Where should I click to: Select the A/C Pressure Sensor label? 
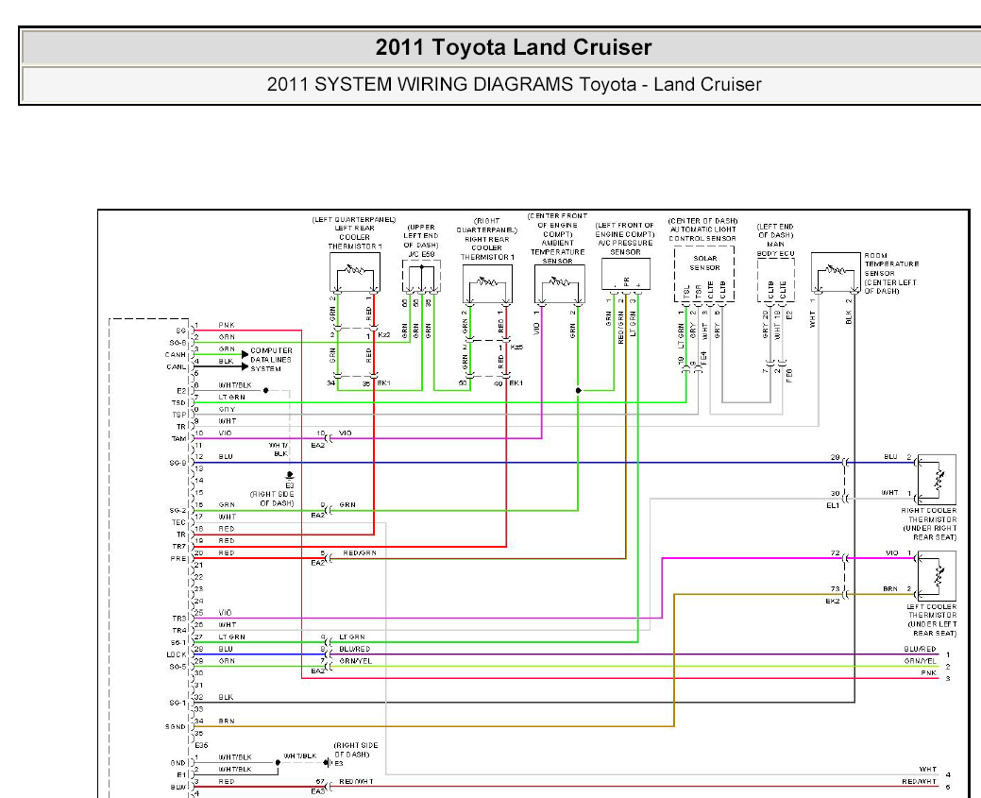click(625, 239)
